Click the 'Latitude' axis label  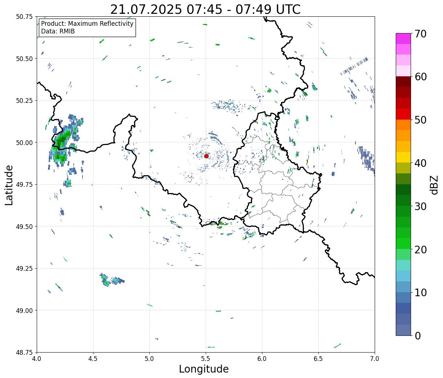9,185
